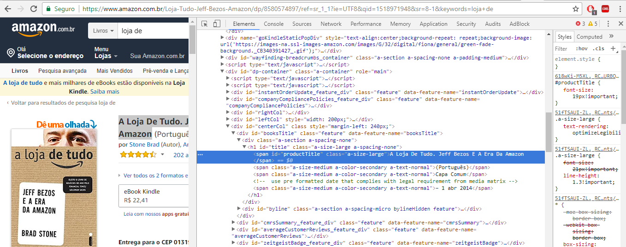
Task: Select the eBook Kindle format option
Action: click(154, 196)
